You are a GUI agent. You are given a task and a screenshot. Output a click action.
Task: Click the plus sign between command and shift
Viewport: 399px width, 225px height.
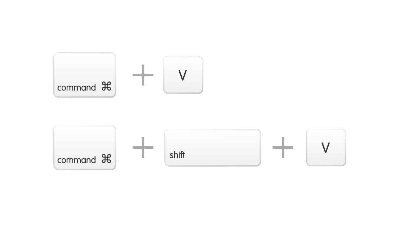pos(143,147)
